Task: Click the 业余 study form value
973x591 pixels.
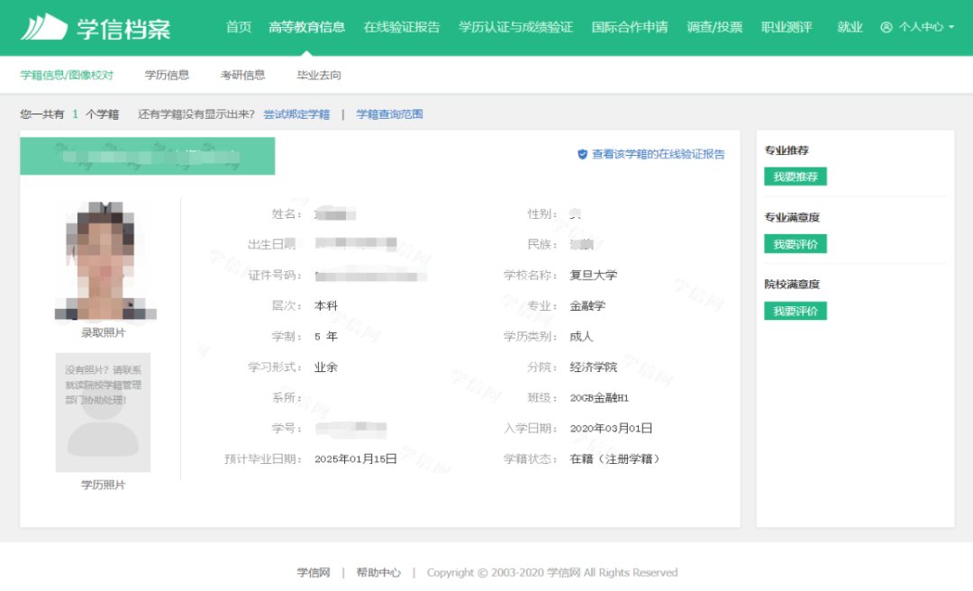Action: pyautogui.click(x=326, y=367)
